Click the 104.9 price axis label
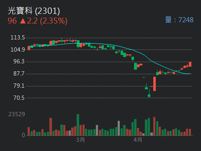Viewport: 201px width, 151px height. point(18,49)
